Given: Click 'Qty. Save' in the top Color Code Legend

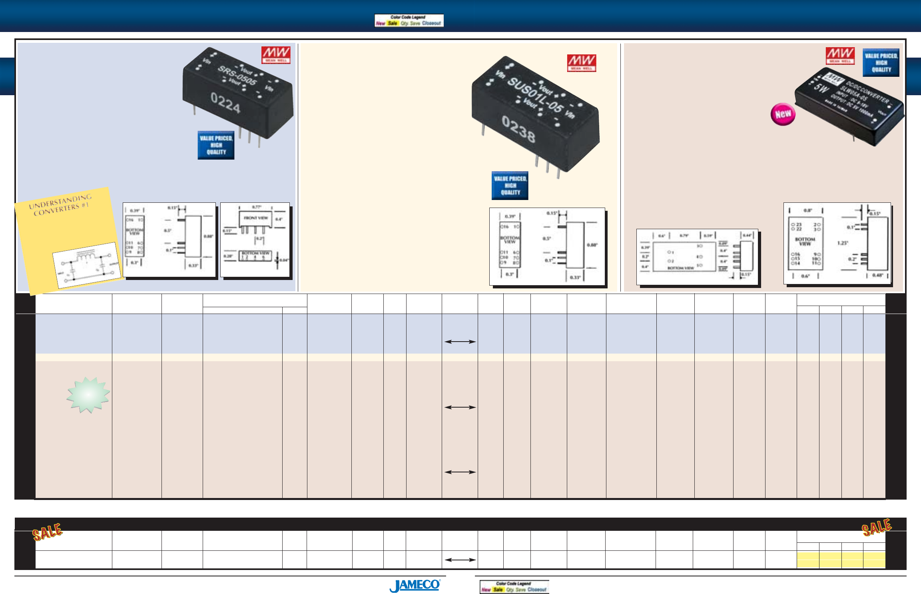Looking at the screenshot, I should (411, 23).
